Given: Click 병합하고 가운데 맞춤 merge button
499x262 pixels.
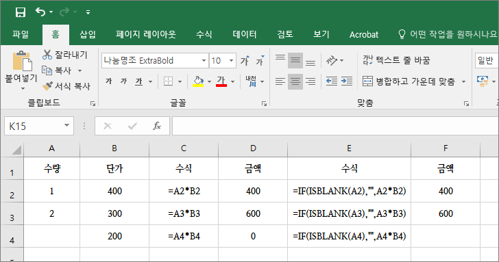Looking at the screenshot, I should [409, 81].
